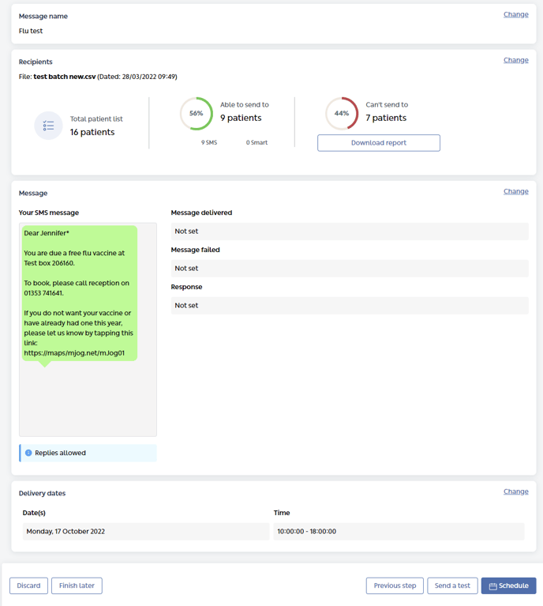Discard this message draft
This screenshot has height=606, width=543.
coord(28,585)
